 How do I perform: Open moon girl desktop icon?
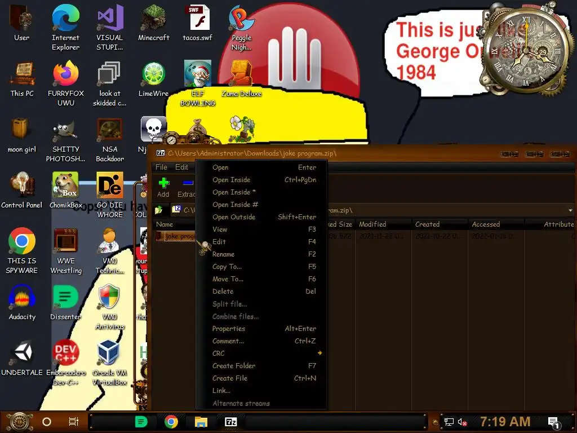22,135
